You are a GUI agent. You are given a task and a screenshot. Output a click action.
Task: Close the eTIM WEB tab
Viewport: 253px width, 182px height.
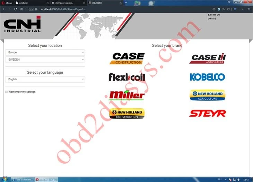121,3
